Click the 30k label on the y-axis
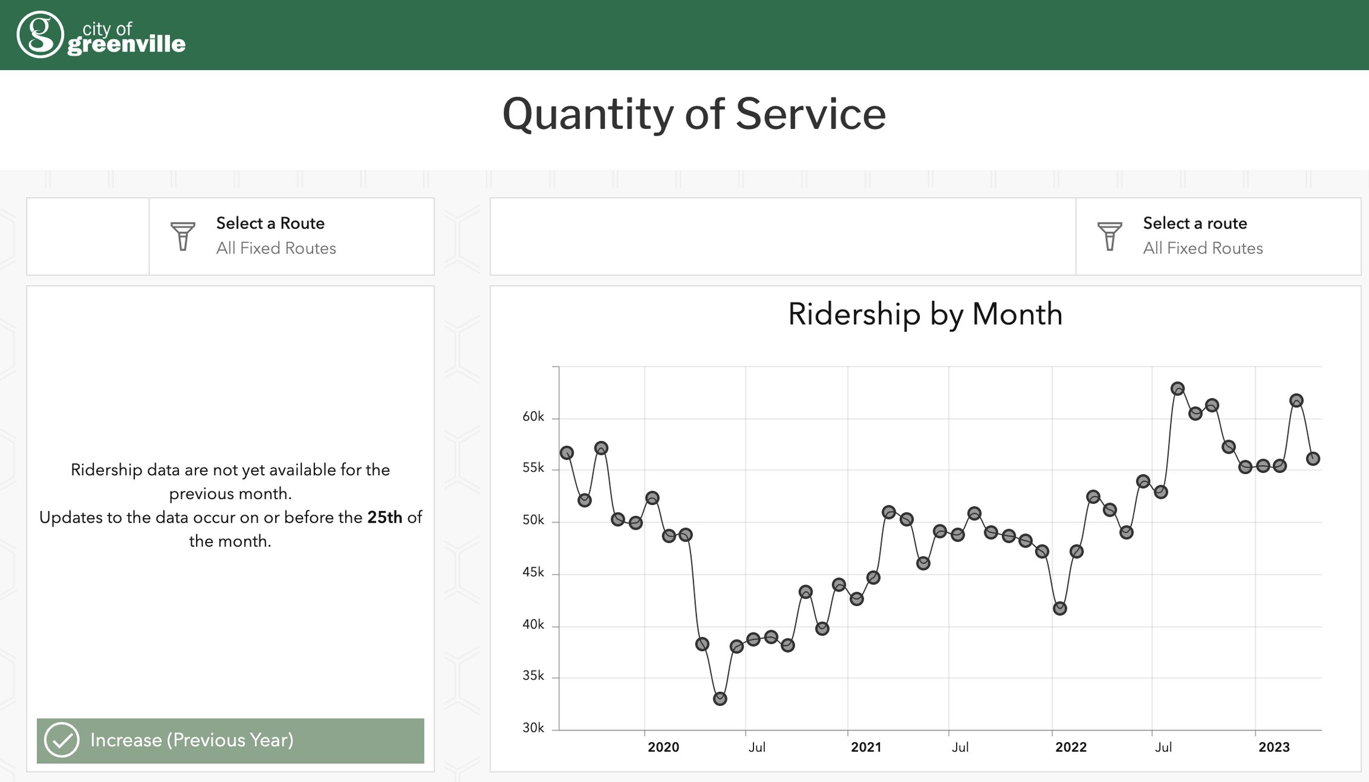The image size is (1369, 782). 533,728
